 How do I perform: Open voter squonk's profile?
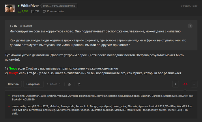coord(113,96)
